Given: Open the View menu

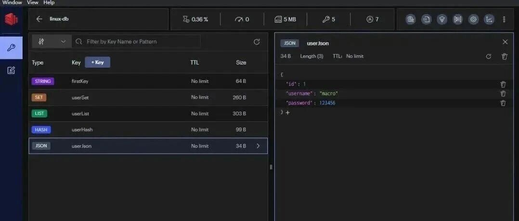Looking at the screenshot, I should point(32,2).
